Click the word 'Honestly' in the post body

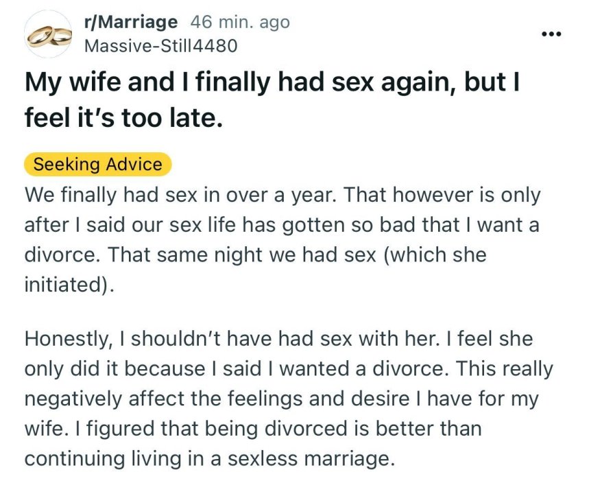click(x=67, y=340)
